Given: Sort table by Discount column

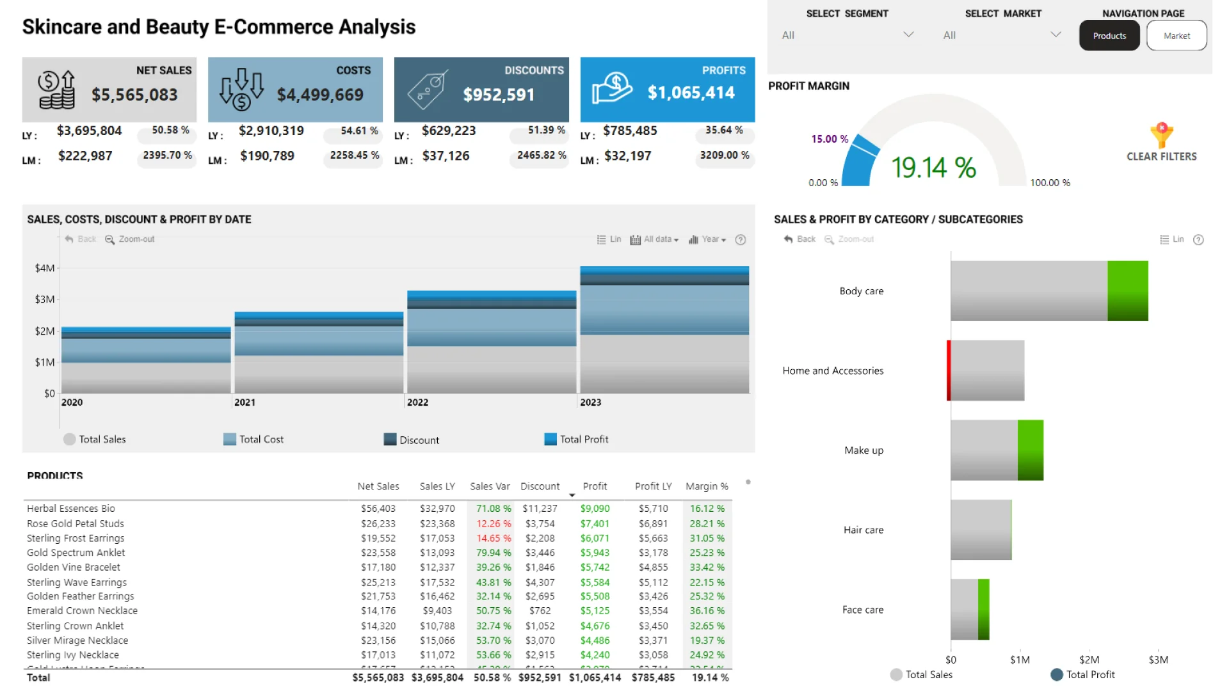Looking at the screenshot, I should pyautogui.click(x=540, y=487).
